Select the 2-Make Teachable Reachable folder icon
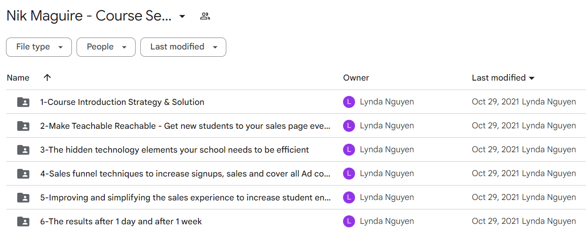The image size is (586, 232). (x=23, y=126)
